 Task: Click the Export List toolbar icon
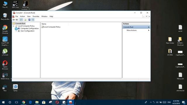pos(25,20)
